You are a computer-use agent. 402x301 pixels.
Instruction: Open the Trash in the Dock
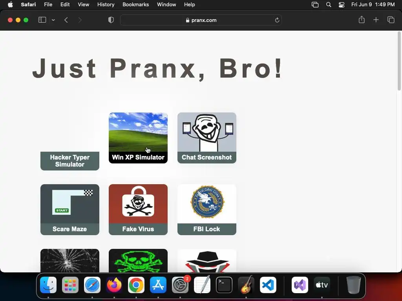(x=354, y=285)
